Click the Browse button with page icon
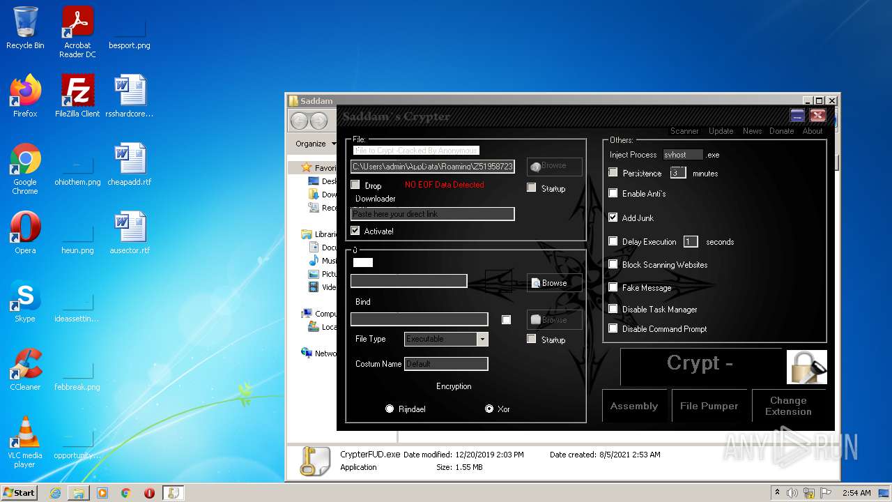Image resolution: width=892 pixels, height=502 pixels. pyautogui.click(x=554, y=283)
